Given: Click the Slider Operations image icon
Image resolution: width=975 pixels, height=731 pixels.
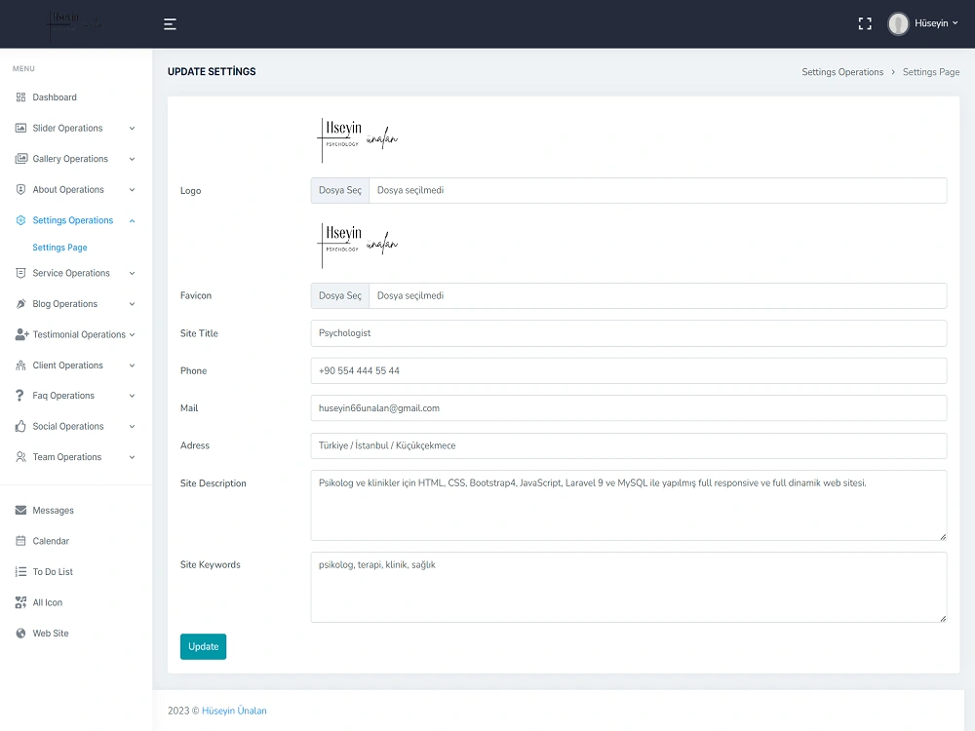Looking at the screenshot, I should 20,128.
